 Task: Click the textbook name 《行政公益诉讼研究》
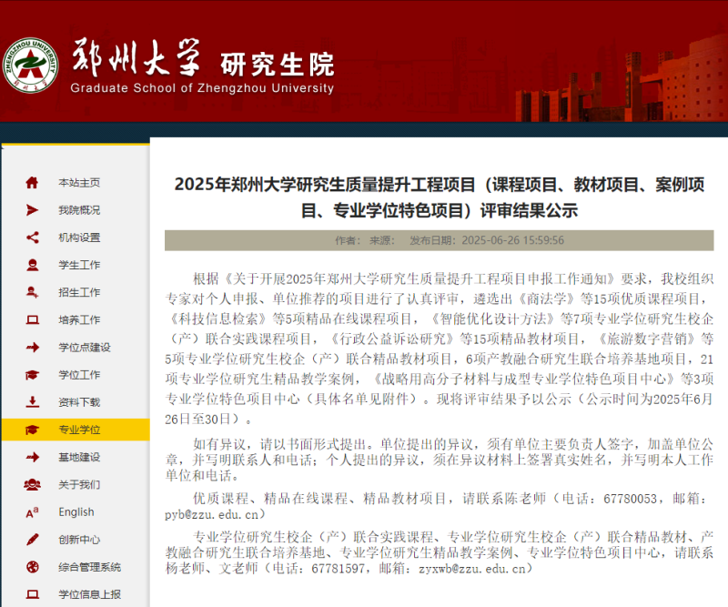click(x=392, y=339)
